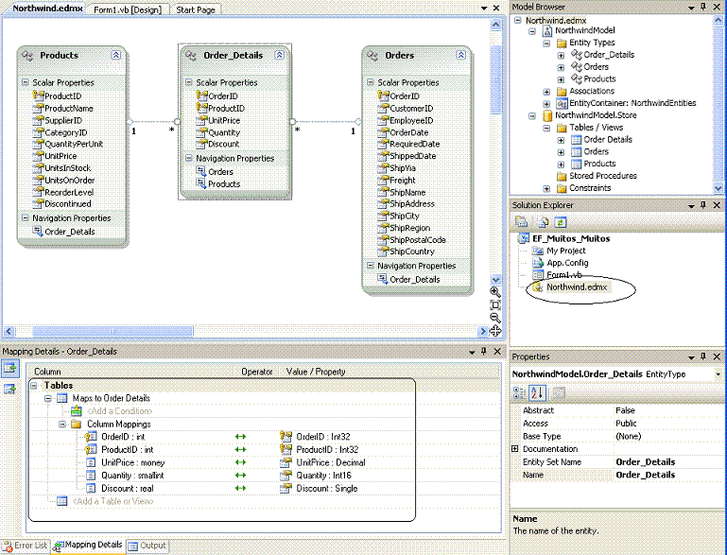
Task: Click the Orders entity icon in diagram header
Action: pyautogui.click(x=372, y=56)
